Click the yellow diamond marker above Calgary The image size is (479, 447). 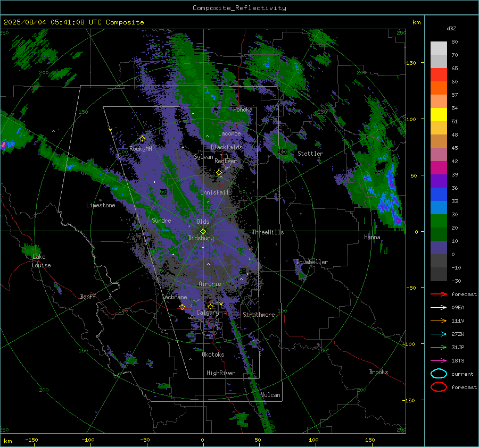coord(210,306)
